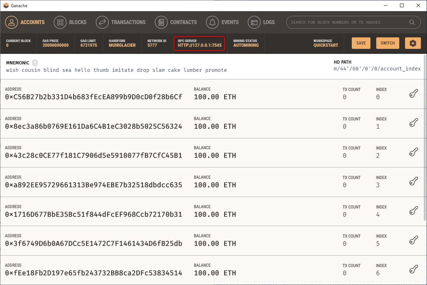The height and width of the screenshot is (285, 427).
Task: Show private key for account index 4
Action: [x=414, y=211]
